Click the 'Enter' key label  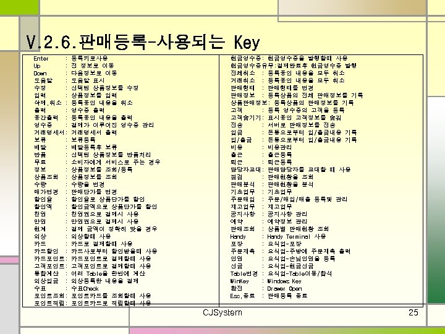41,59
